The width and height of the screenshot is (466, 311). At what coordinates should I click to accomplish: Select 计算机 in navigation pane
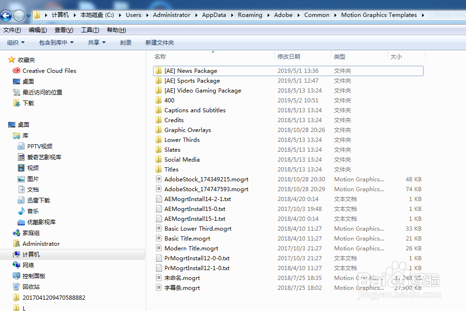(x=73, y=255)
